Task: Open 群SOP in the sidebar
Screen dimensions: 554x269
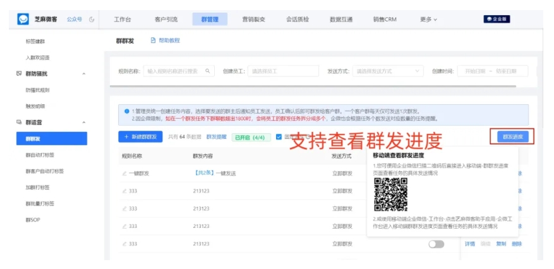Action: pyautogui.click(x=33, y=220)
